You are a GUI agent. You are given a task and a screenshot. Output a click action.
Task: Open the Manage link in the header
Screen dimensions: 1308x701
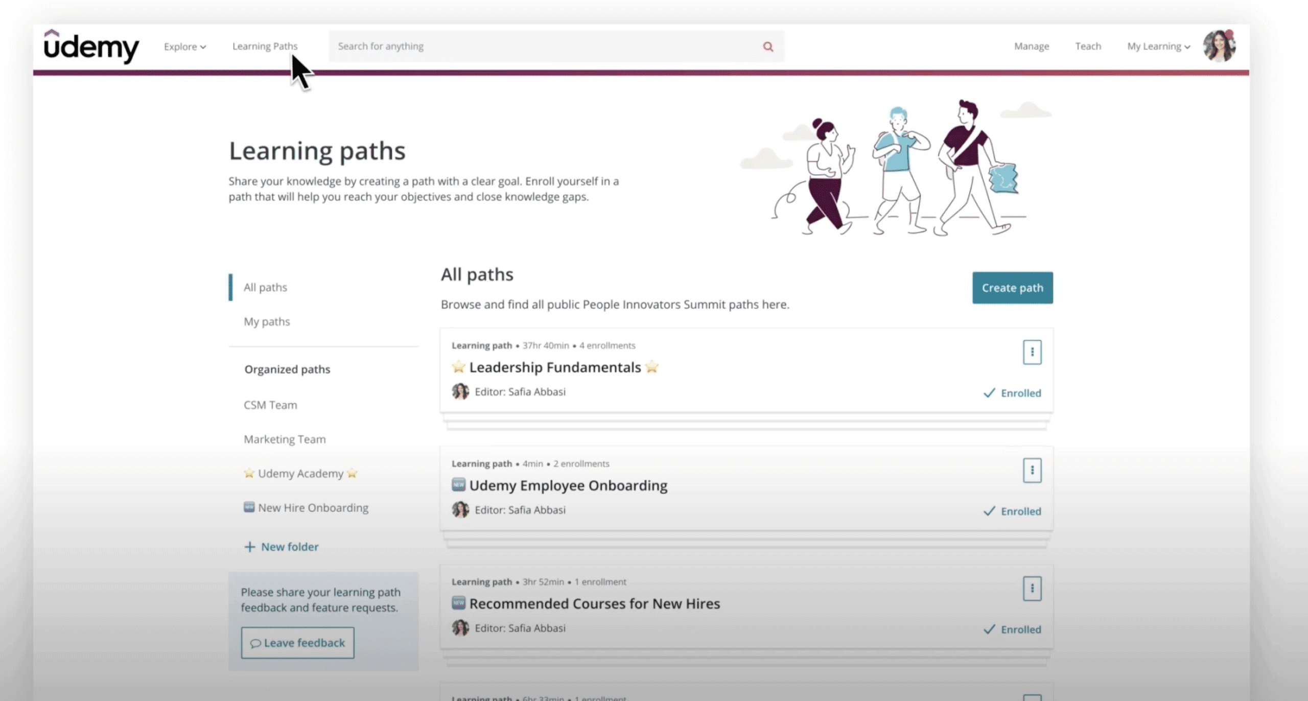click(x=1031, y=46)
